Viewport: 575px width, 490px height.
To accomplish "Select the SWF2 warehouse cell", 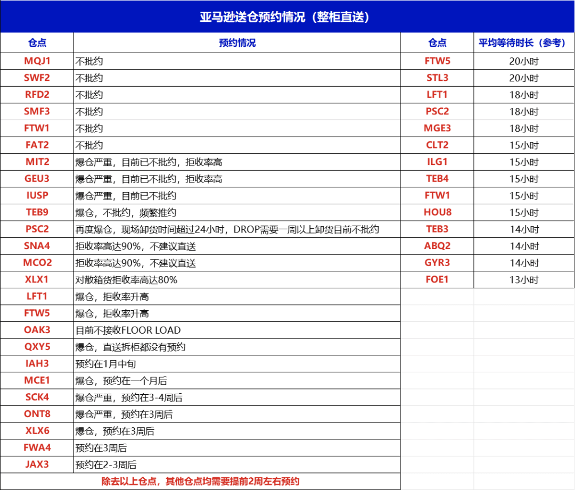I will click(37, 78).
